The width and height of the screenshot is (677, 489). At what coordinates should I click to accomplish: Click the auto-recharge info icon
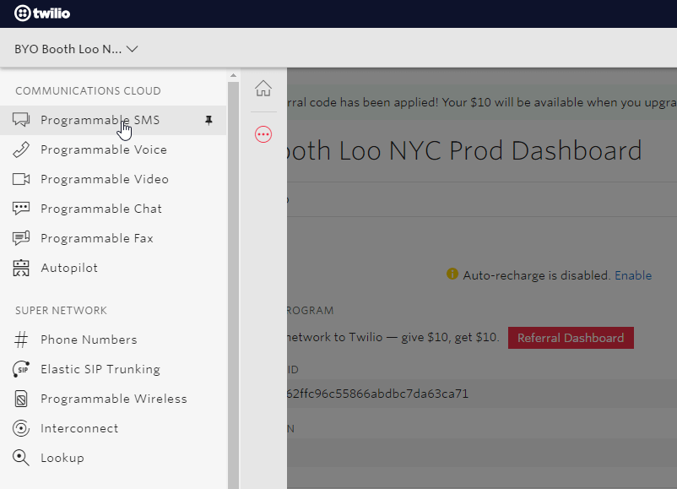tap(452, 274)
